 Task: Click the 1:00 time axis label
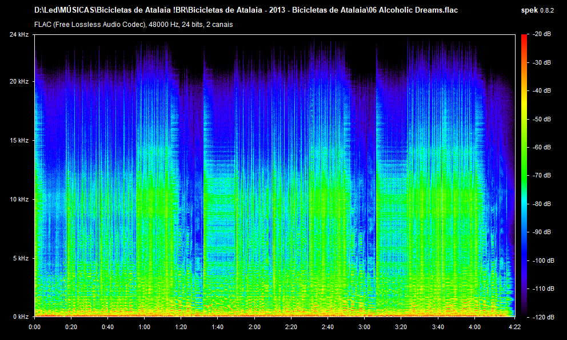pos(144,327)
